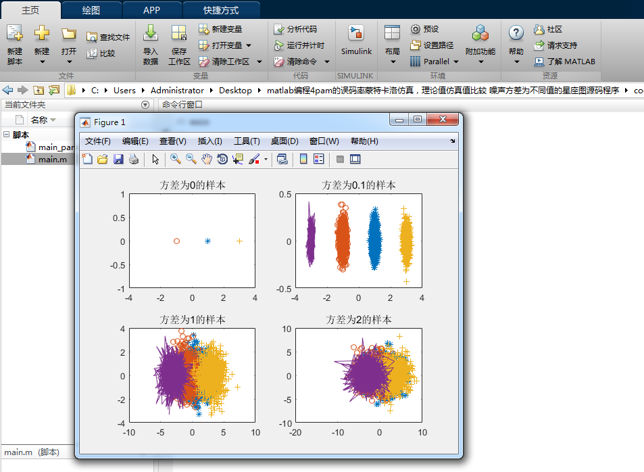The height and width of the screenshot is (472, 644).
Task: Expand the Clear Workspace (清除工作区) dropdown arrow
Action: click(259, 62)
